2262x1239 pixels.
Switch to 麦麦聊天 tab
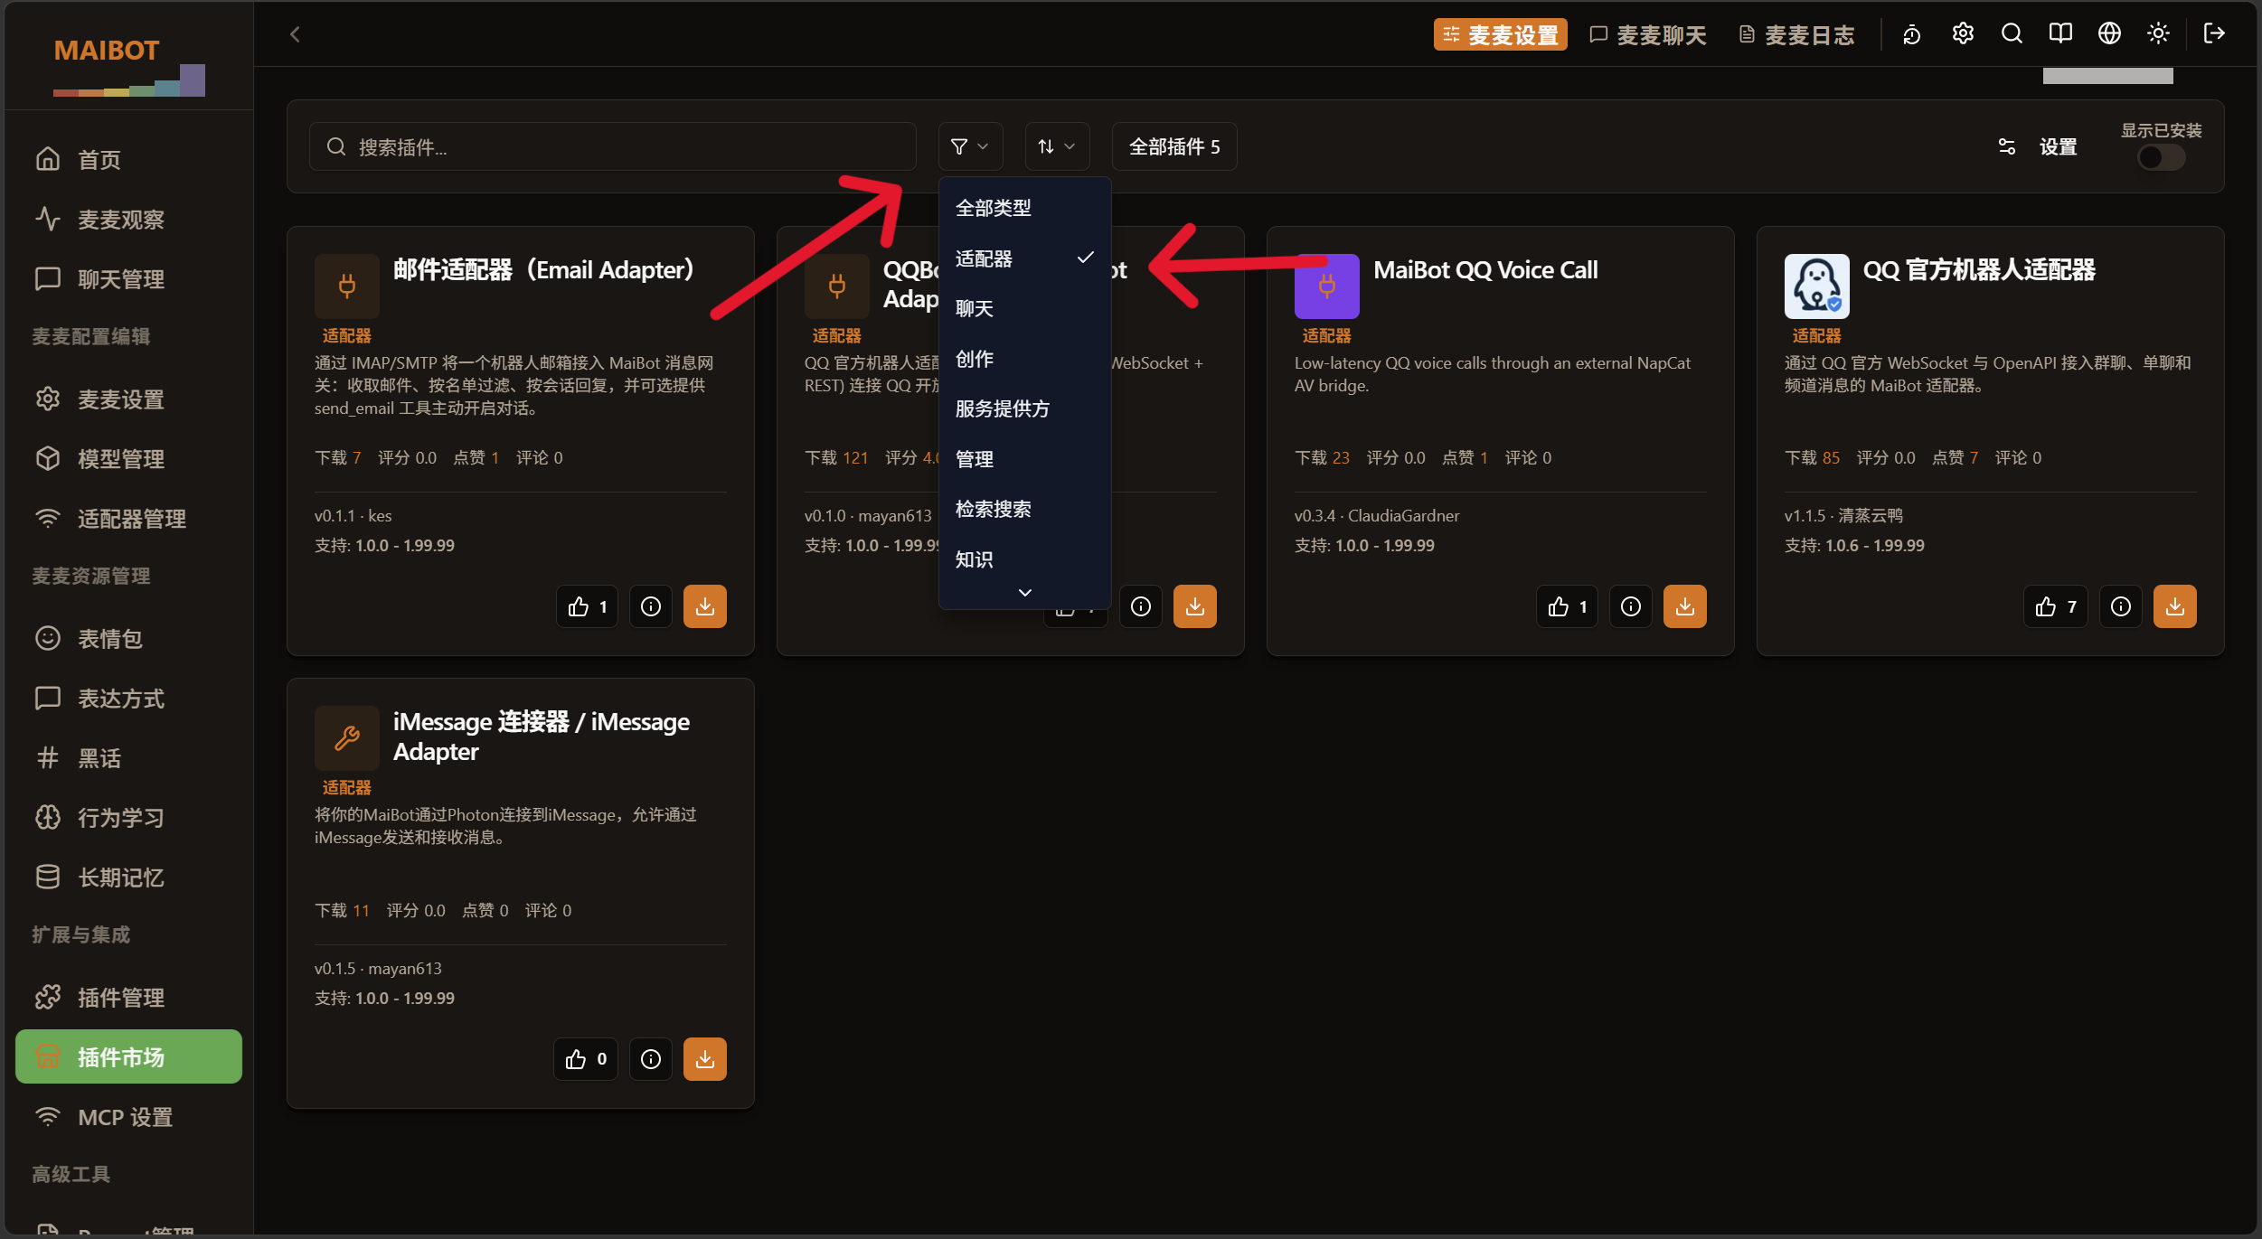tap(1648, 35)
